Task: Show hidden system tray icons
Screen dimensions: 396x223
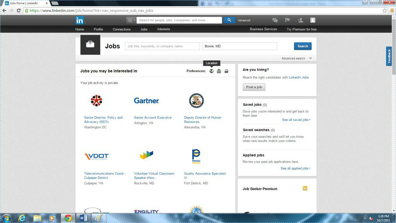Action: coord(364,218)
